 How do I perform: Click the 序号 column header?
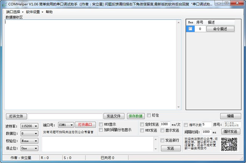200,22
